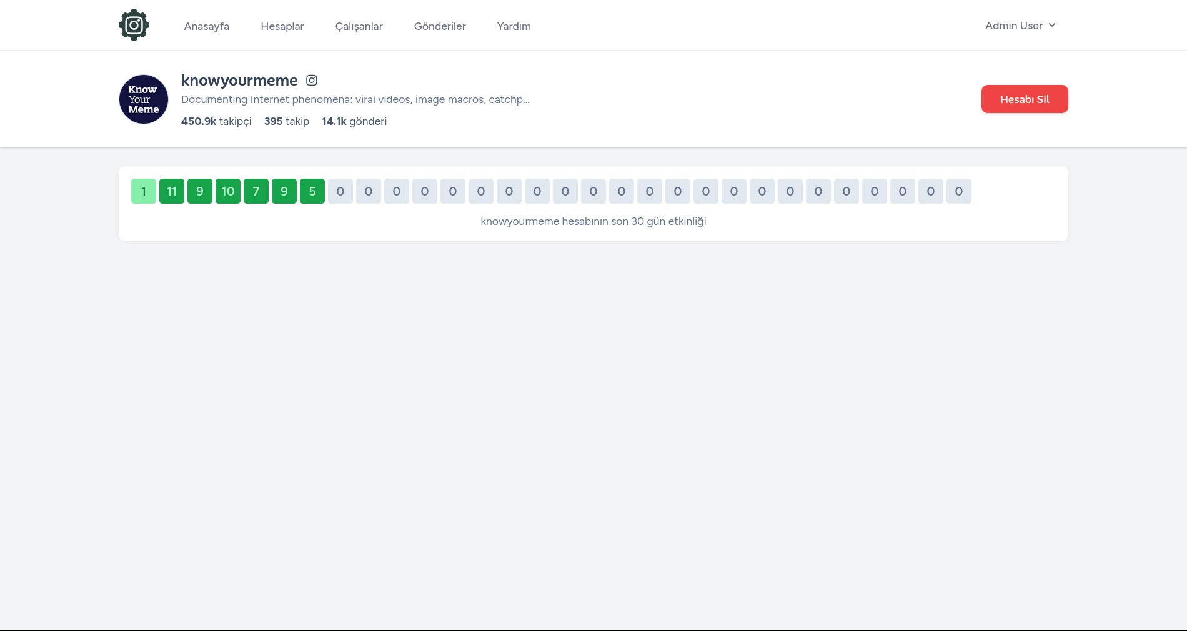This screenshot has width=1187, height=631.
Task: Open the Hesaplar navigation item
Action: (282, 26)
